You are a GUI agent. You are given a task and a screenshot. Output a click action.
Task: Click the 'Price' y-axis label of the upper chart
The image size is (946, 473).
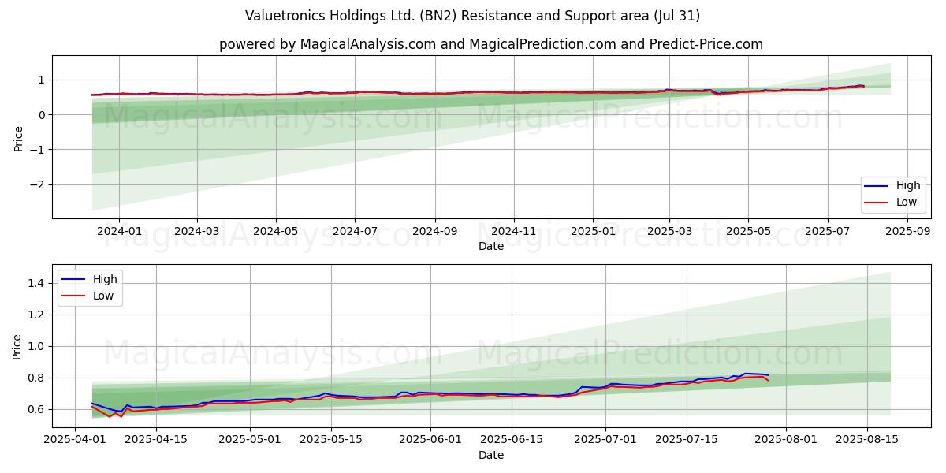pyautogui.click(x=18, y=136)
